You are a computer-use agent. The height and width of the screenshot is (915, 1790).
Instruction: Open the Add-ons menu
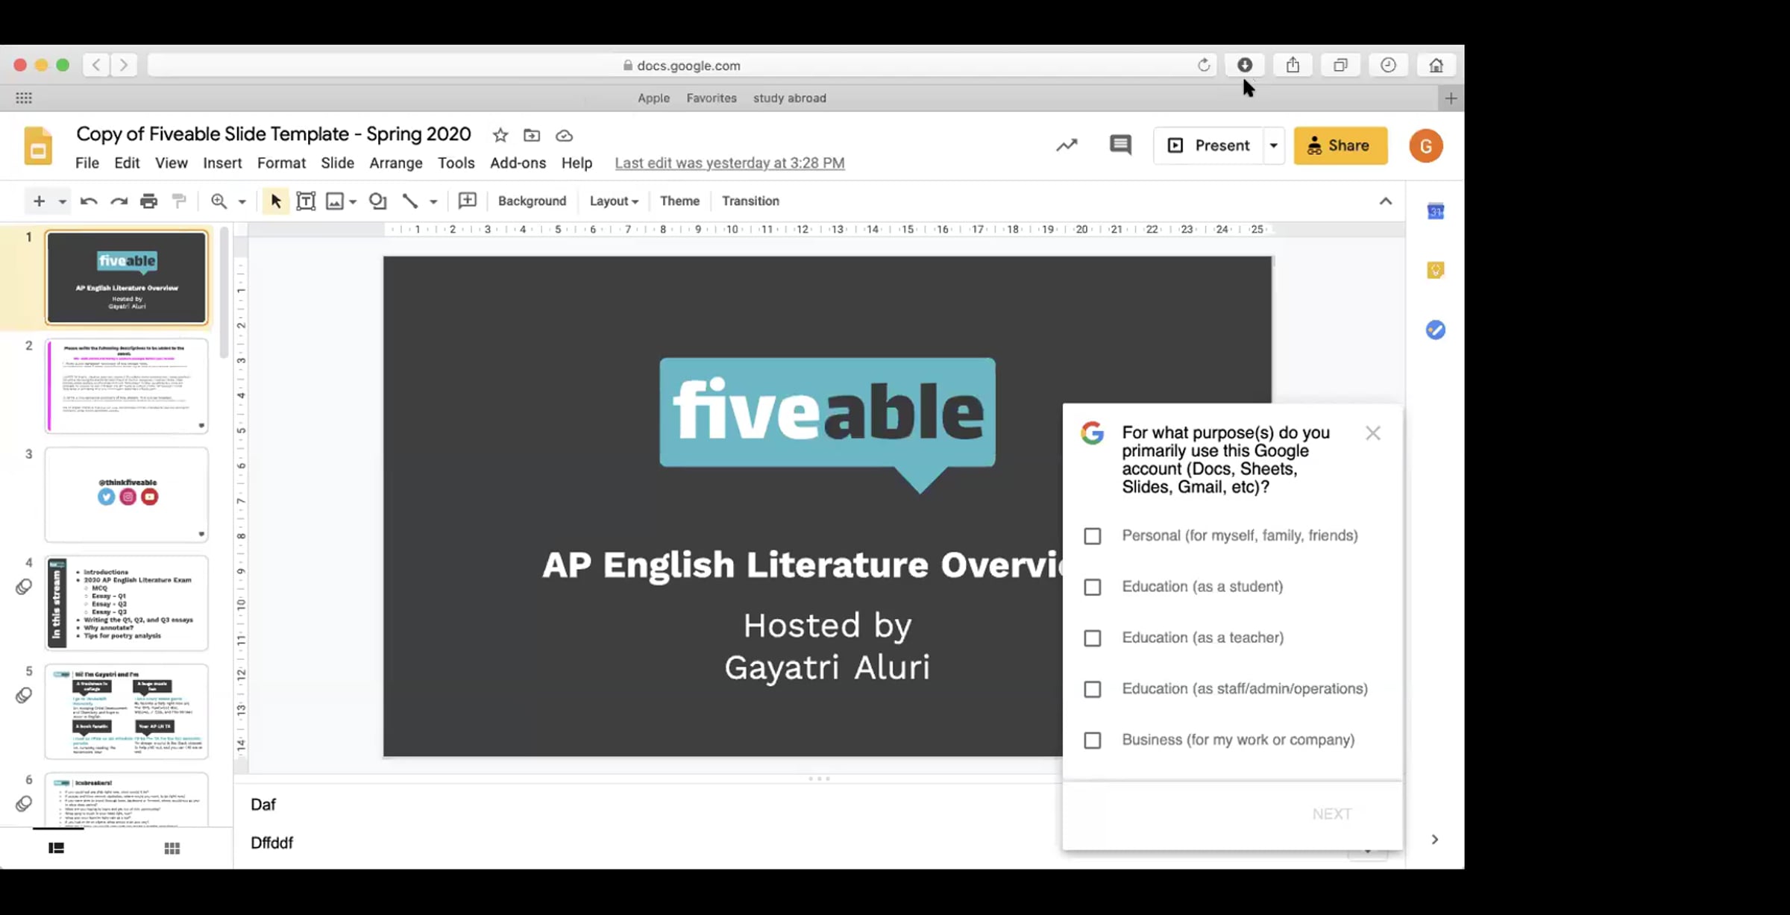(x=518, y=163)
